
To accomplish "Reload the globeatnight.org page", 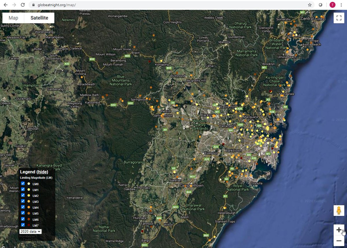I will tap(23, 5).
